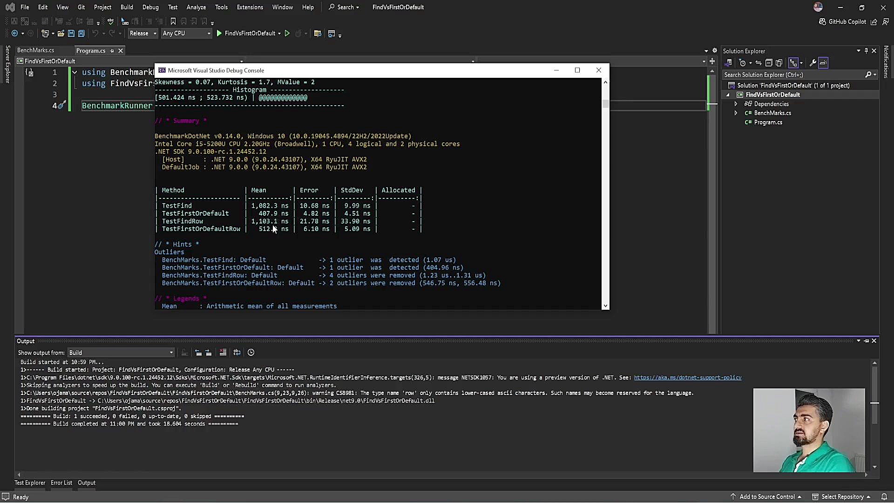The width and height of the screenshot is (894, 503).
Task: Click the Debug Console vertical scrollbar thumb
Action: pos(605,104)
